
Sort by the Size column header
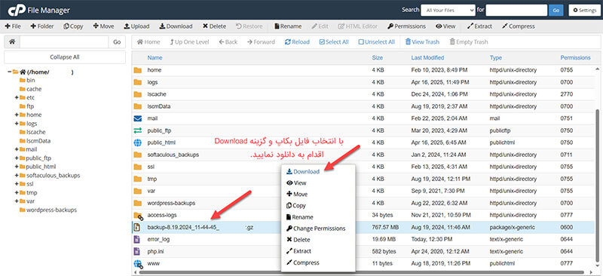(378, 58)
